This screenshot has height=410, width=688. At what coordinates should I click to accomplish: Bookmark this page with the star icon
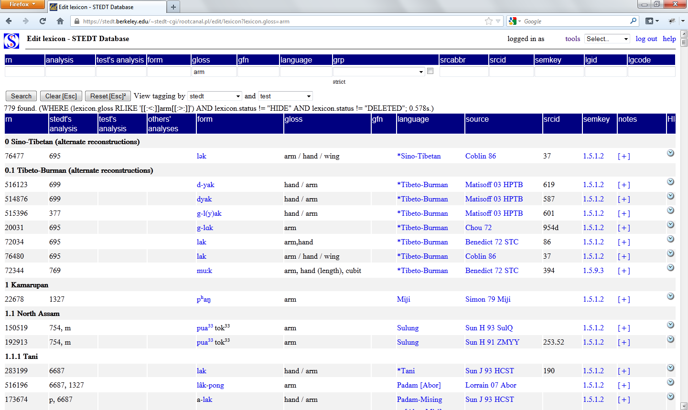[488, 21]
